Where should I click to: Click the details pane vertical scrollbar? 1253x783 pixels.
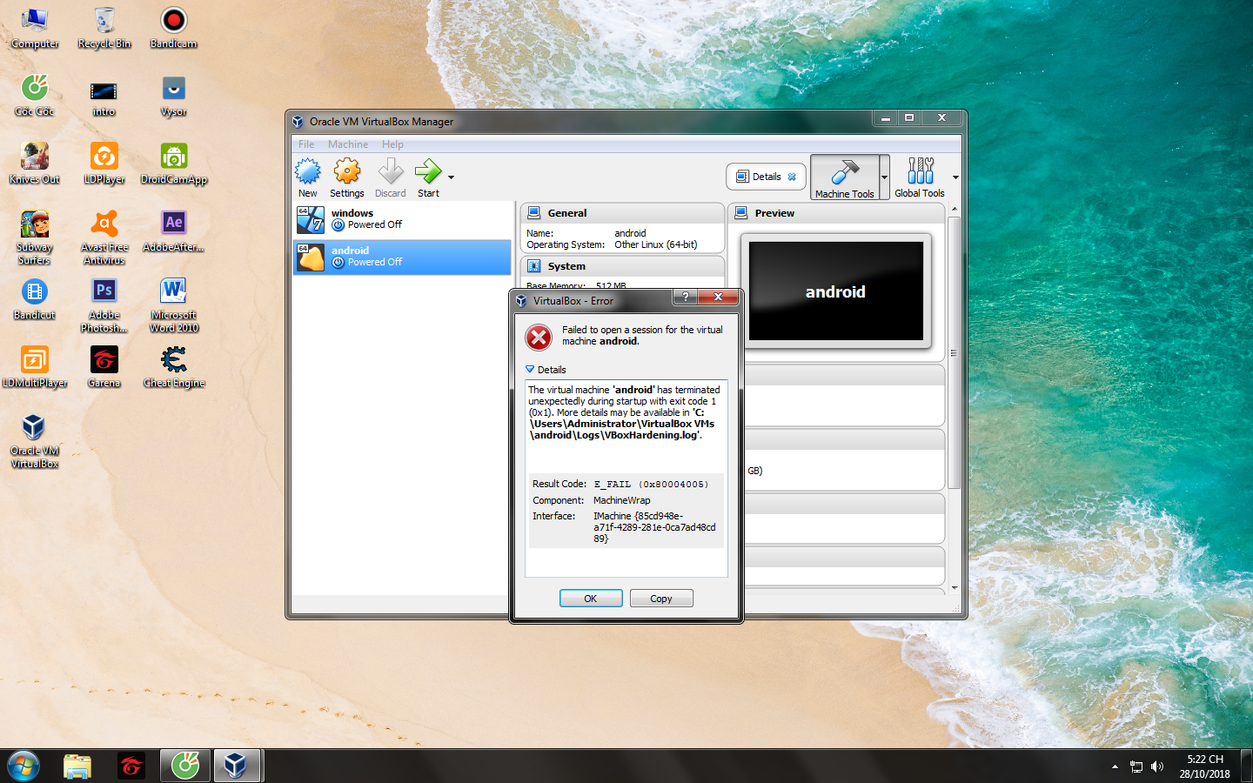pos(955,352)
